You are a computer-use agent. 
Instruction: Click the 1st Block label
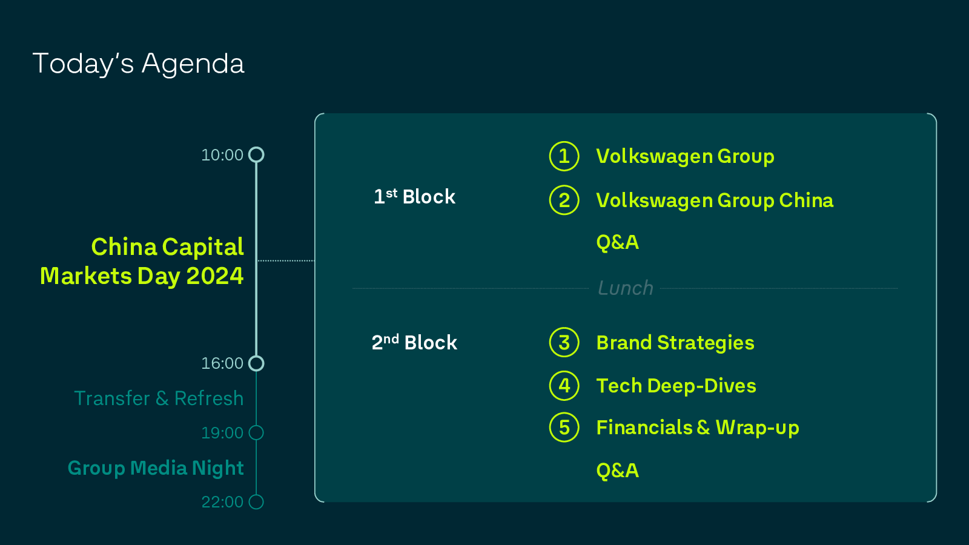(414, 197)
